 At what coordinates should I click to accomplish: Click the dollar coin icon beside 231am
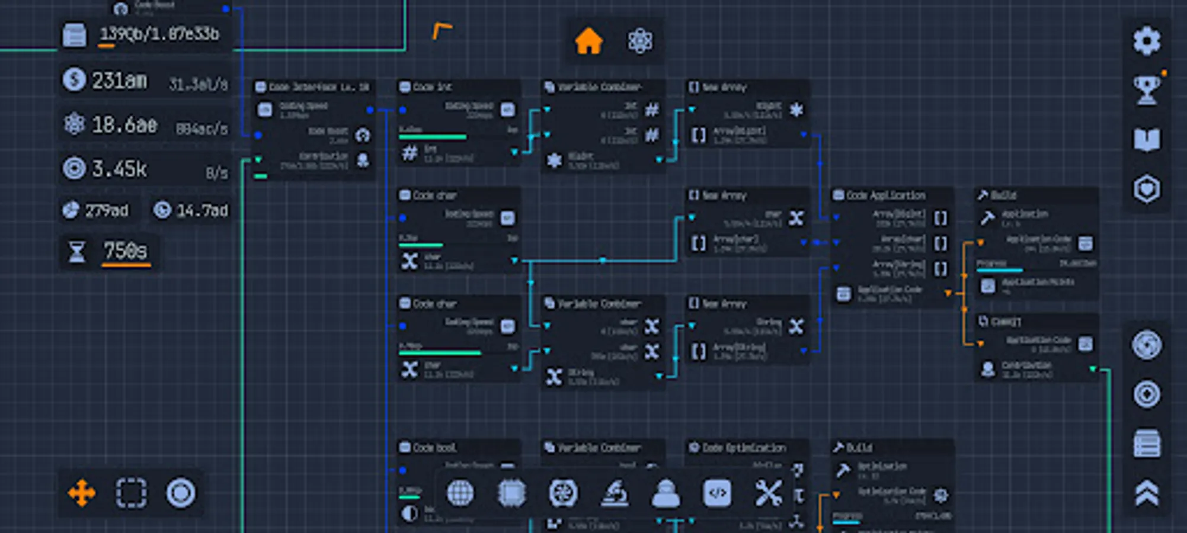pos(74,79)
